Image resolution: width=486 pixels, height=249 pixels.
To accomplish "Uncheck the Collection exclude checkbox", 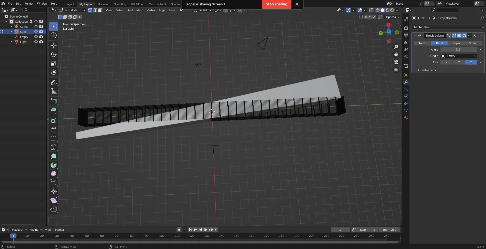I will click(31, 21).
